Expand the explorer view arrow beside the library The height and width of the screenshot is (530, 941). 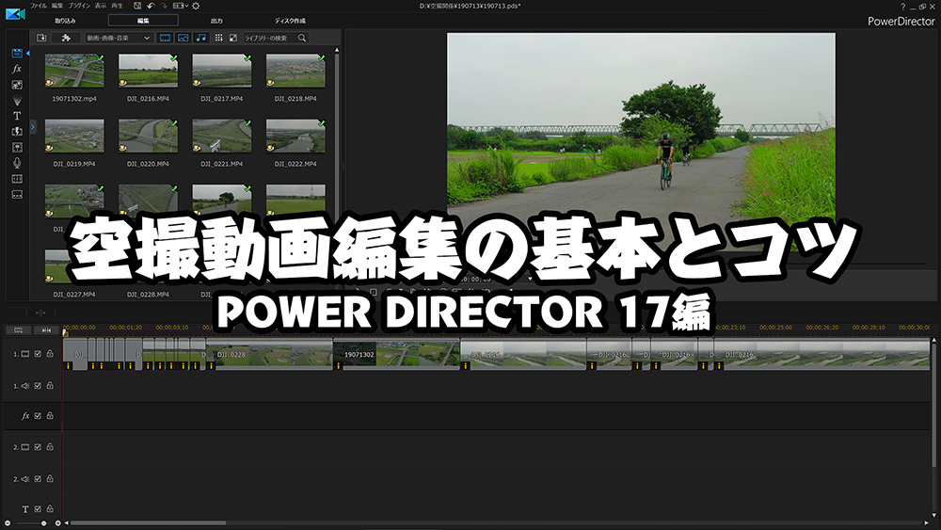(33, 127)
